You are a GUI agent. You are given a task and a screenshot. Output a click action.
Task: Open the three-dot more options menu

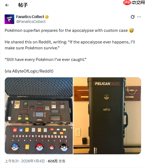139,17
